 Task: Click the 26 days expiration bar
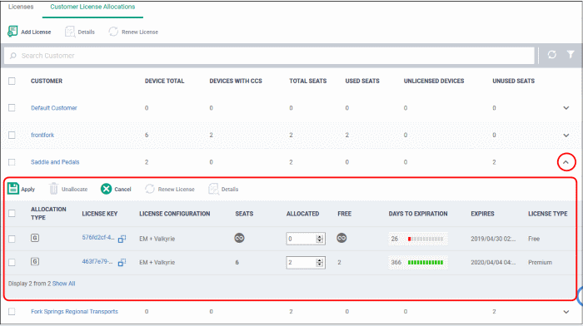(426, 239)
